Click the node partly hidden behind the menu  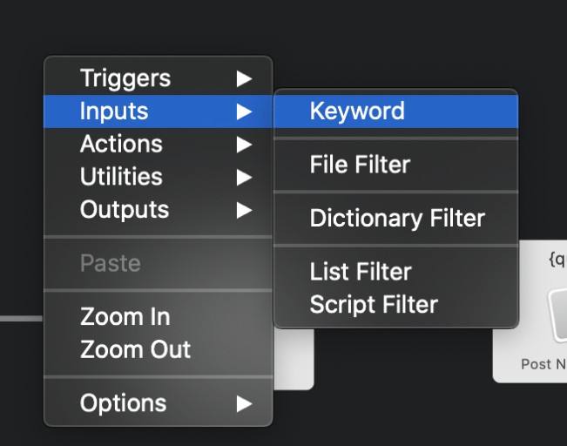(x=294, y=366)
